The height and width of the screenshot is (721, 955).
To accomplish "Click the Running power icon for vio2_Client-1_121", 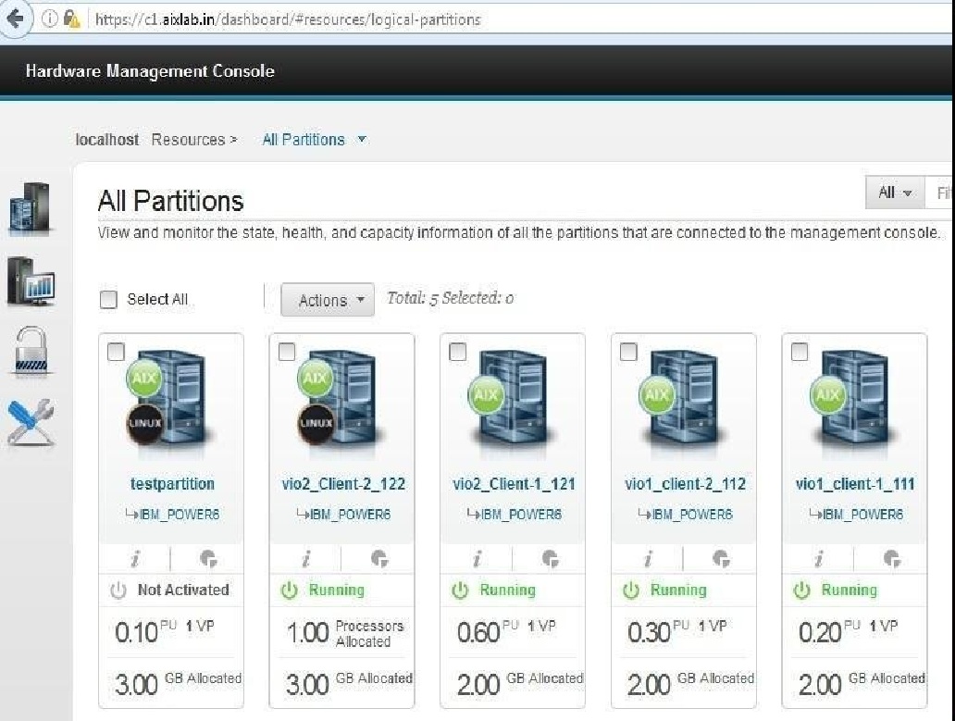I will [x=460, y=590].
